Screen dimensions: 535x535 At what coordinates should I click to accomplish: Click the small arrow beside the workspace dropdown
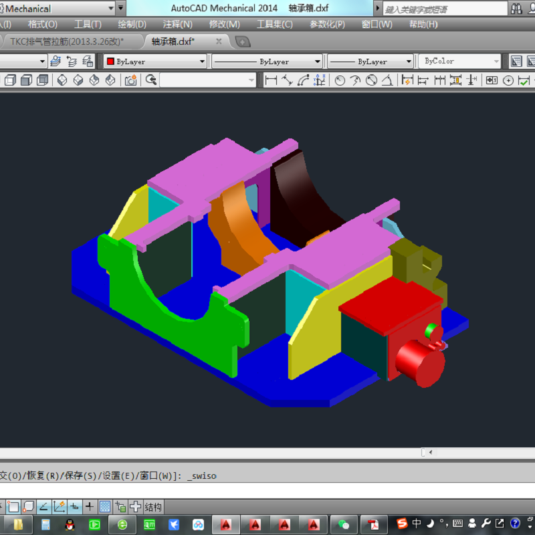pos(120,8)
